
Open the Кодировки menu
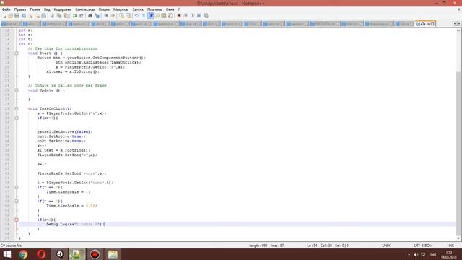[x=63, y=9]
